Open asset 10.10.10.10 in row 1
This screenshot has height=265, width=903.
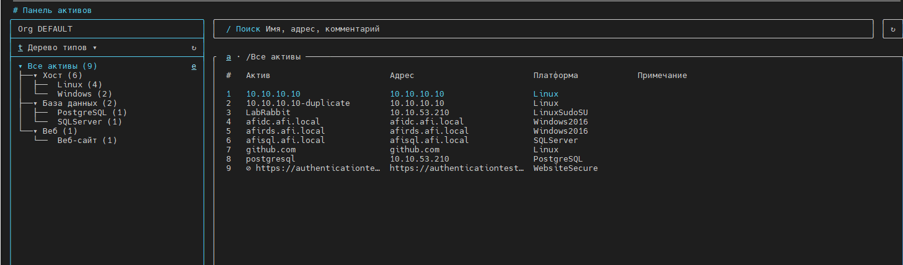[x=273, y=94]
